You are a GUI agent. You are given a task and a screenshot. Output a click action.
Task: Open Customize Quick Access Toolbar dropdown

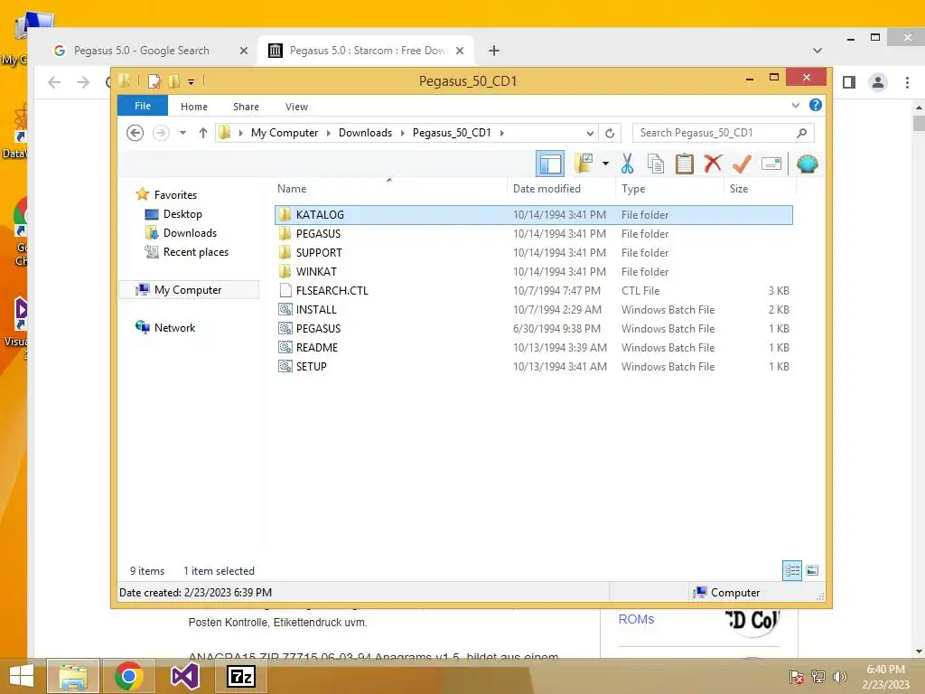192,81
